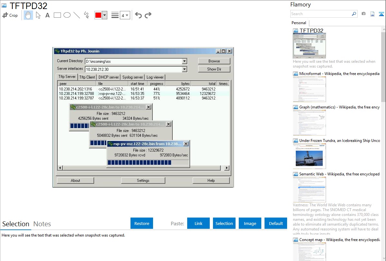Click the Paste Link button
The height and width of the screenshot is (261, 386).
[198, 223]
